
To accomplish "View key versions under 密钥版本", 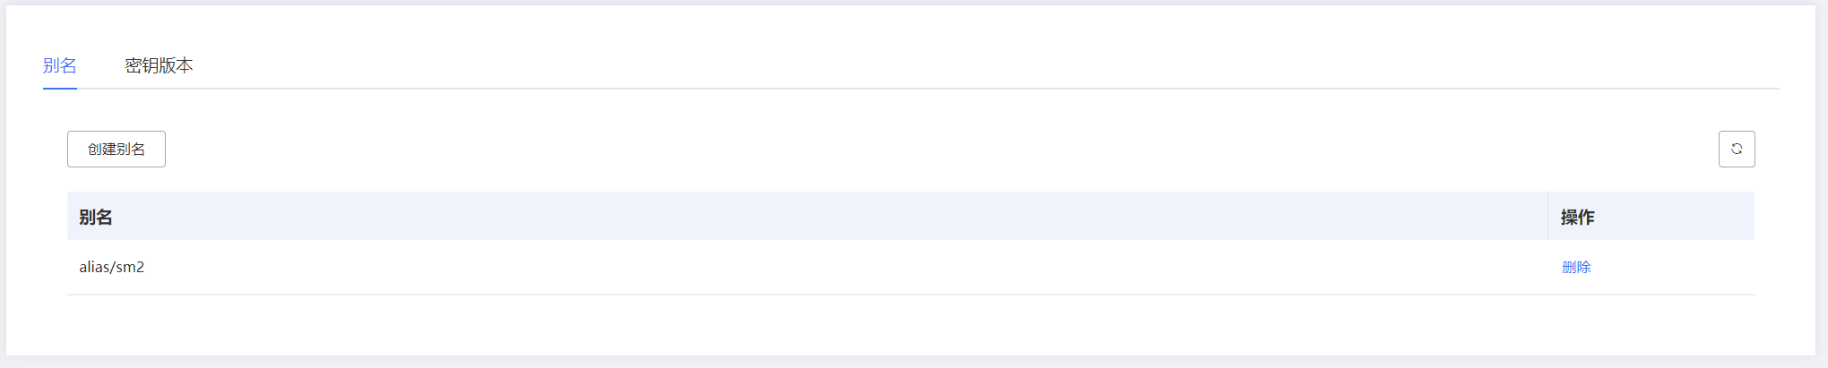I will (x=159, y=65).
